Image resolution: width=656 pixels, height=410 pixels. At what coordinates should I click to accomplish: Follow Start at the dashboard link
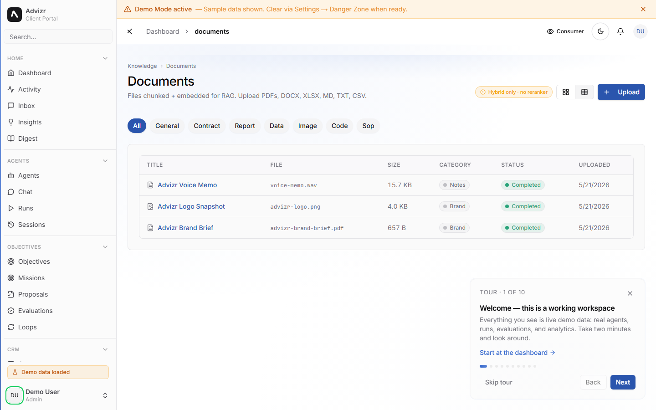pos(517,353)
